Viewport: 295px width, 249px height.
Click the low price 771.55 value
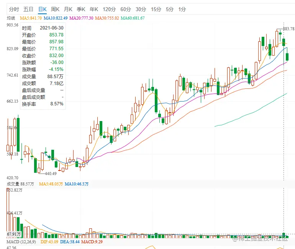point(56,49)
